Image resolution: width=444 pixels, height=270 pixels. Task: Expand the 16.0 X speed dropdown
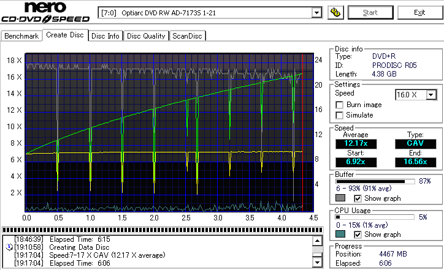431,94
